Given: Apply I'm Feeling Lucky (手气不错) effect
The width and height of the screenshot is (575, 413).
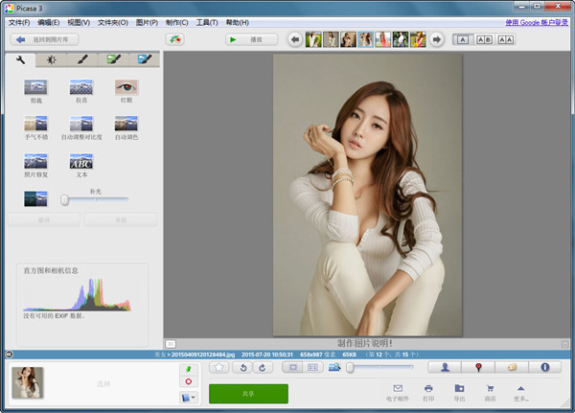Looking at the screenshot, I should click(x=35, y=125).
